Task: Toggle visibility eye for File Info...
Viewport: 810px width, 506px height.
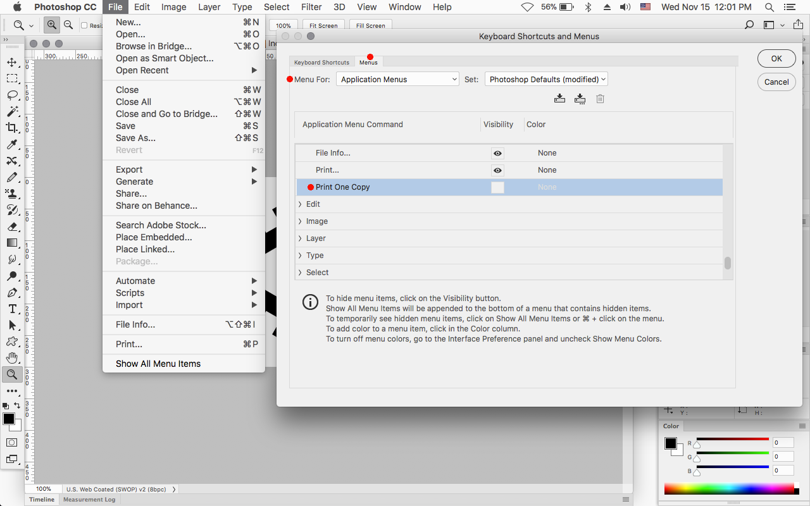Action: tap(498, 153)
